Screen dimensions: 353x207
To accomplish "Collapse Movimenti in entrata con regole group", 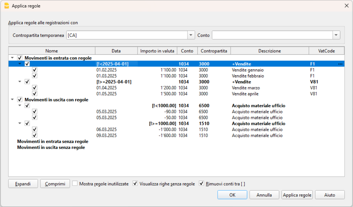I will 12,58.
